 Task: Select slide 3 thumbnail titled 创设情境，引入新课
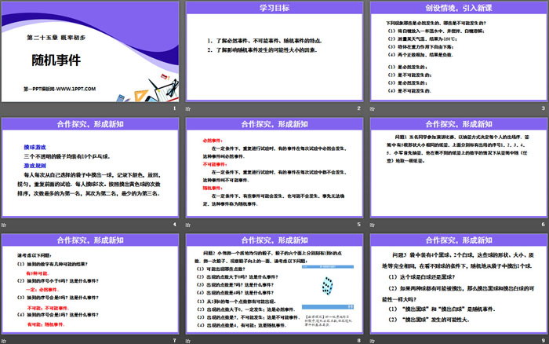pos(459,52)
